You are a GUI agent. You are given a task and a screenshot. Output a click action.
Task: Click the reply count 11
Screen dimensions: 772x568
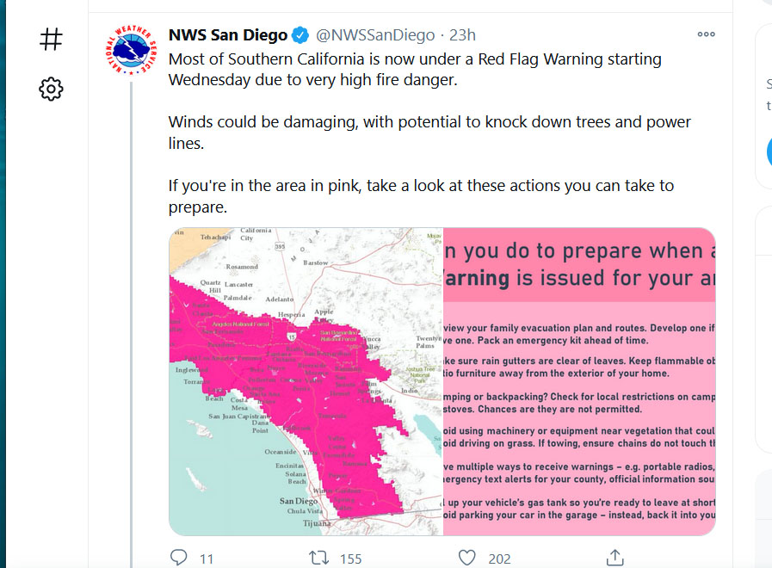[207, 559]
